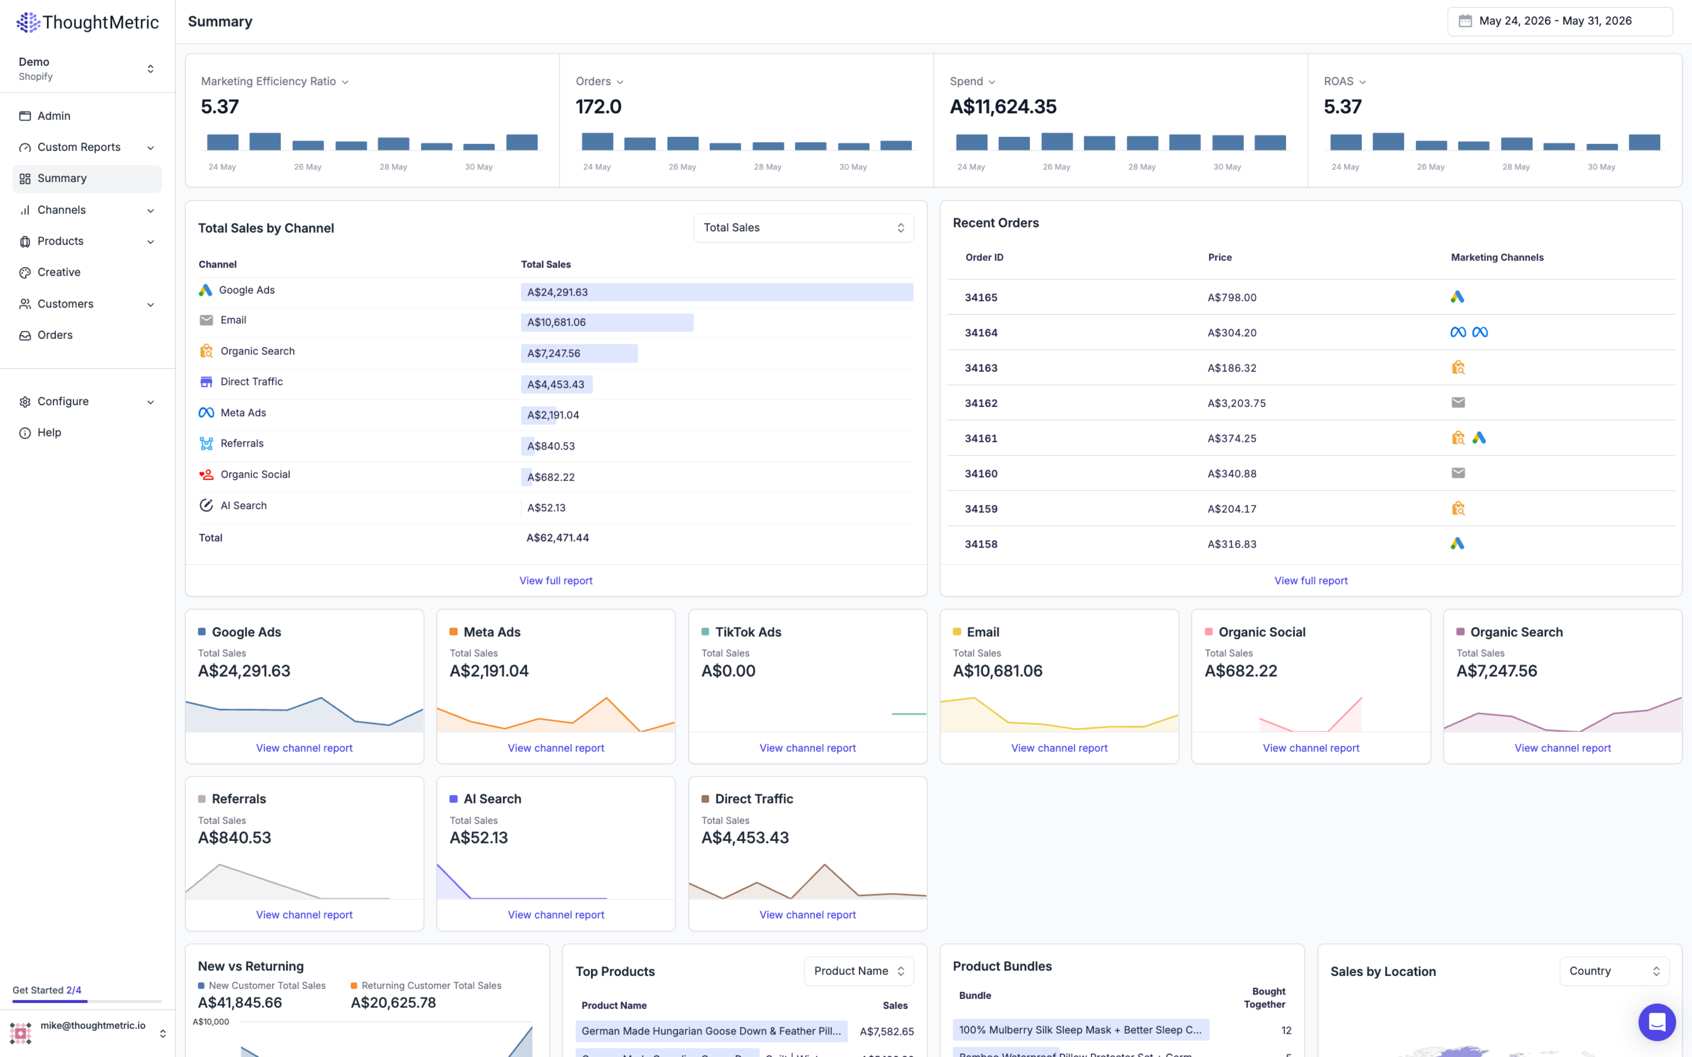Image resolution: width=1692 pixels, height=1057 pixels.
Task: Click the blue swatch beside Google Ads card
Action: pyautogui.click(x=202, y=632)
